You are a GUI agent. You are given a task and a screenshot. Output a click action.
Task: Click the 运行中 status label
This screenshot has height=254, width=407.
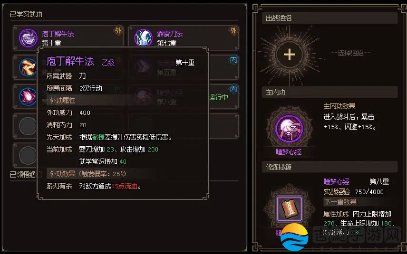click(219, 97)
